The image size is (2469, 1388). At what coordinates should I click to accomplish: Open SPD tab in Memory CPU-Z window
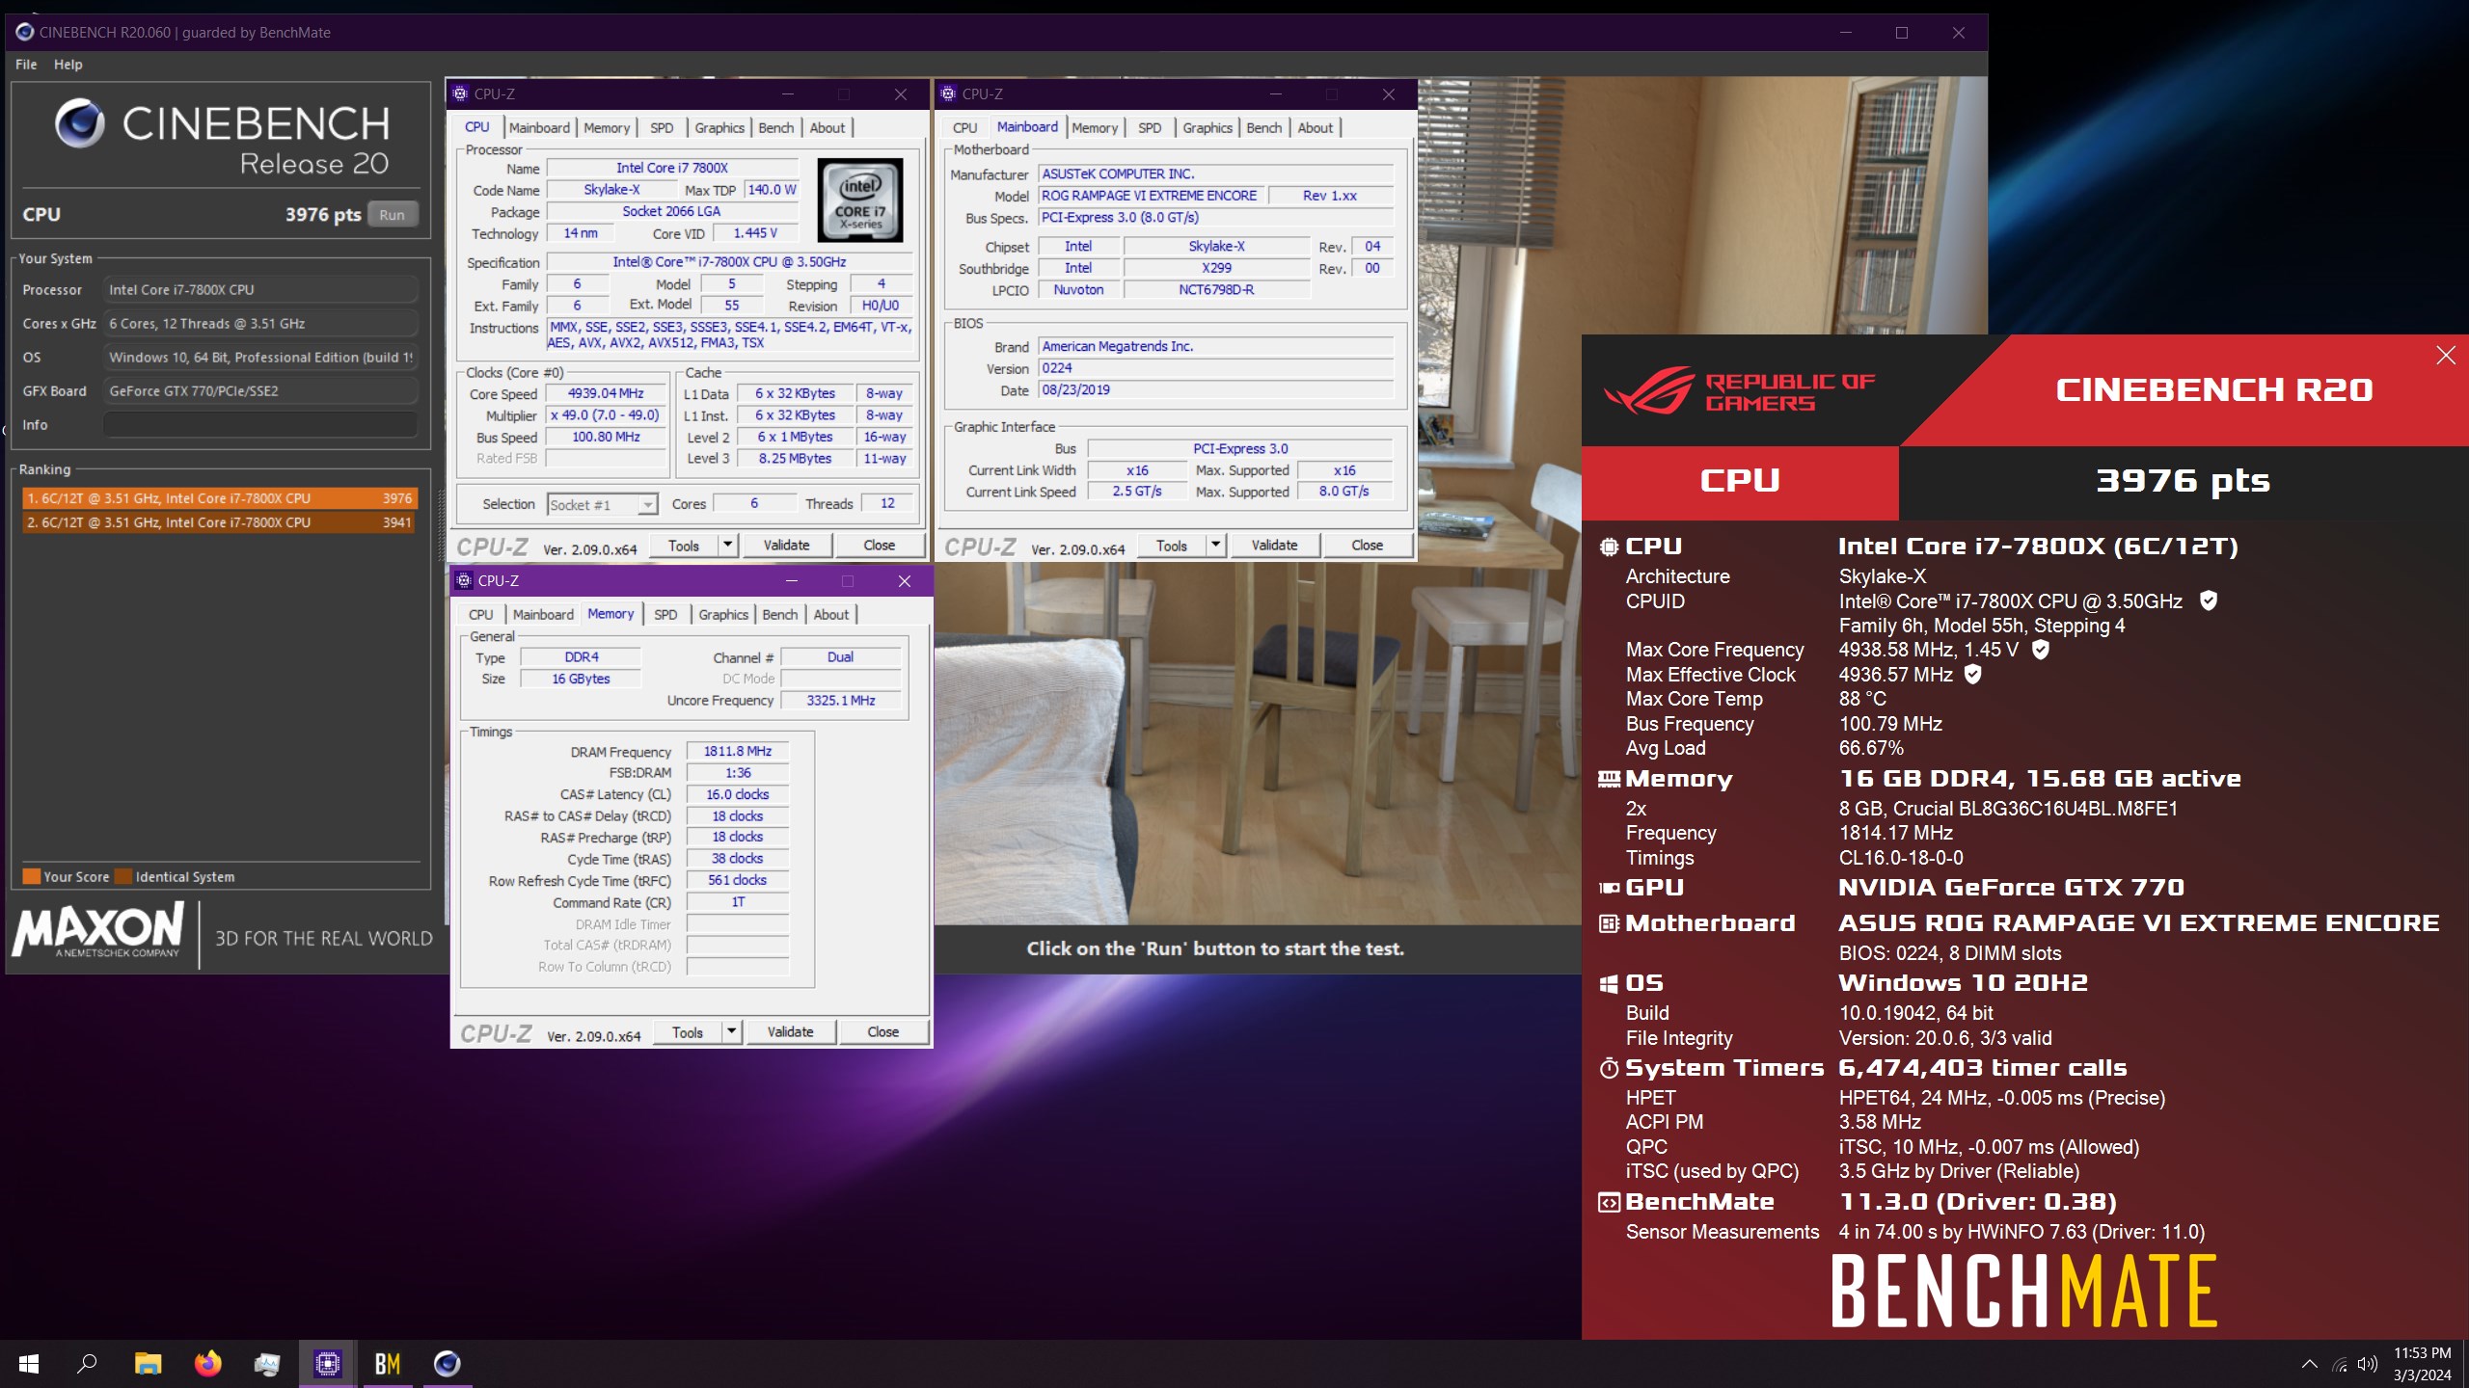tap(665, 614)
